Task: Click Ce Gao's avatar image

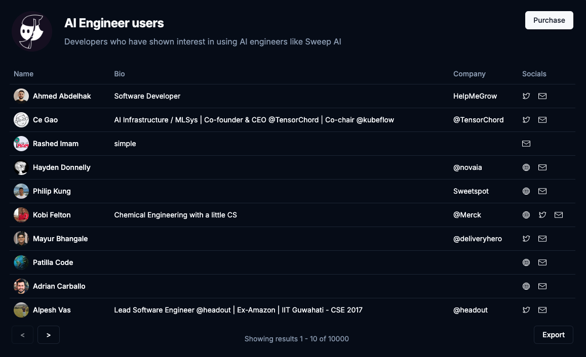Action: pyautogui.click(x=21, y=120)
